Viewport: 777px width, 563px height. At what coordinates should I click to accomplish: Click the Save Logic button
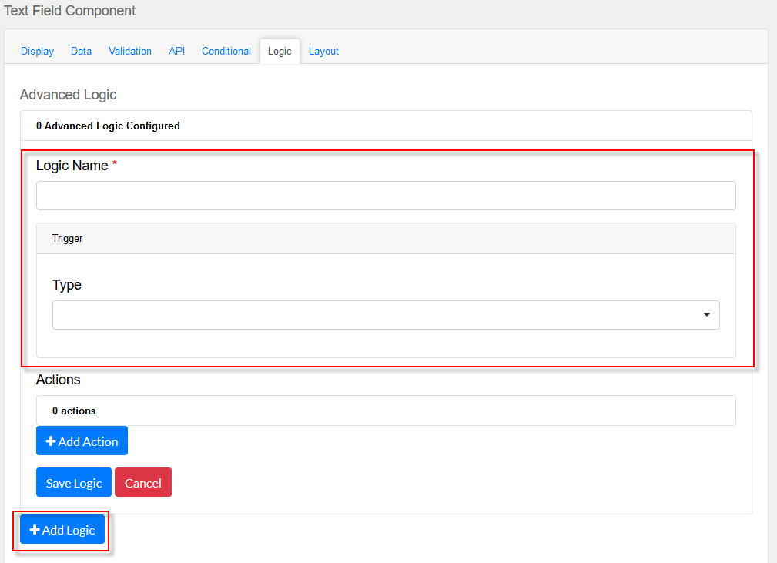74,483
